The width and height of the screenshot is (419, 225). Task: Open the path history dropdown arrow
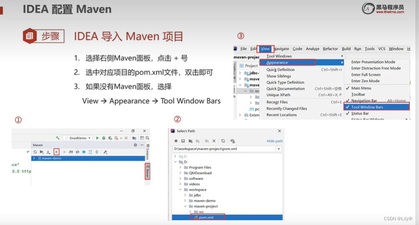point(279,149)
